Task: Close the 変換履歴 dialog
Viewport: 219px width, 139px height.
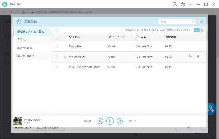Action: (201, 22)
